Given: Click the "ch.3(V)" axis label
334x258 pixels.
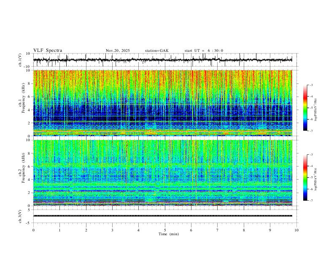Looking at the screenshot, I should coord(20,216).
